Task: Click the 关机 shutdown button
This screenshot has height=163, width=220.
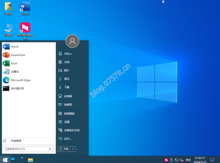Action: [64, 149]
